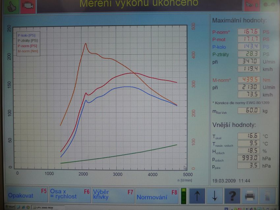Click the third quick launch icon
The height and width of the screenshot is (210, 280).
(x=28, y=207)
